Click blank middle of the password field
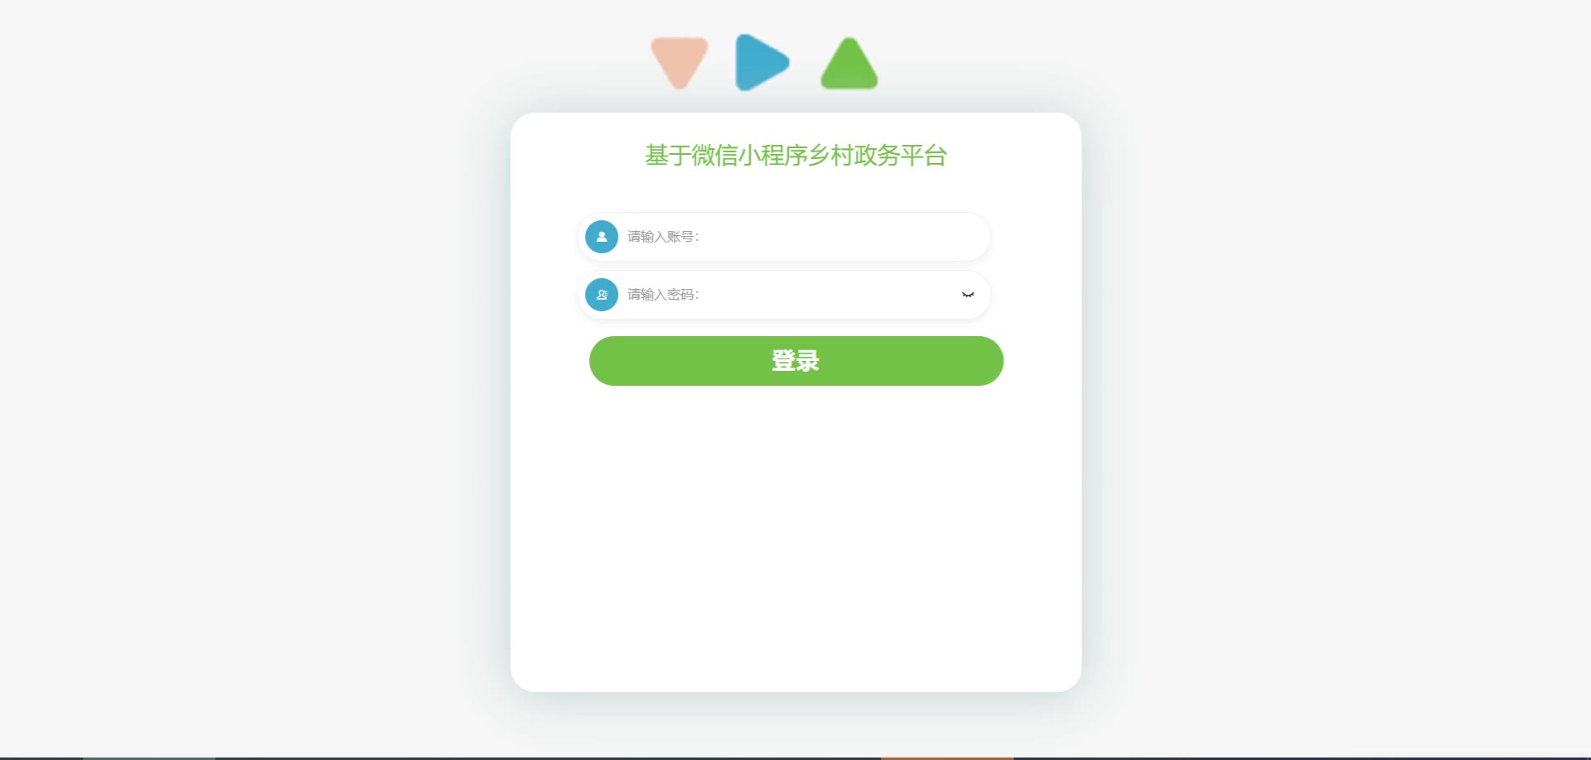The height and width of the screenshot is (760, 1591). 829,295
